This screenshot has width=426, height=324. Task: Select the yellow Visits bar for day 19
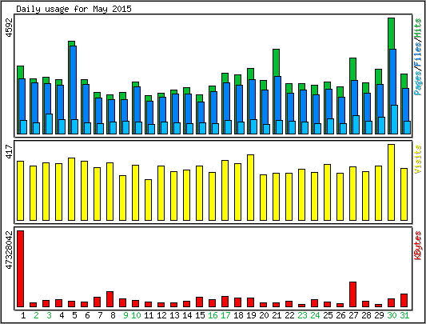point(250,187)
